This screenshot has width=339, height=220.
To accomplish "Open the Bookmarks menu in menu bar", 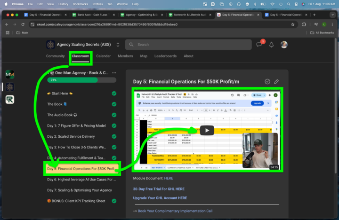I will click(80, 4).
